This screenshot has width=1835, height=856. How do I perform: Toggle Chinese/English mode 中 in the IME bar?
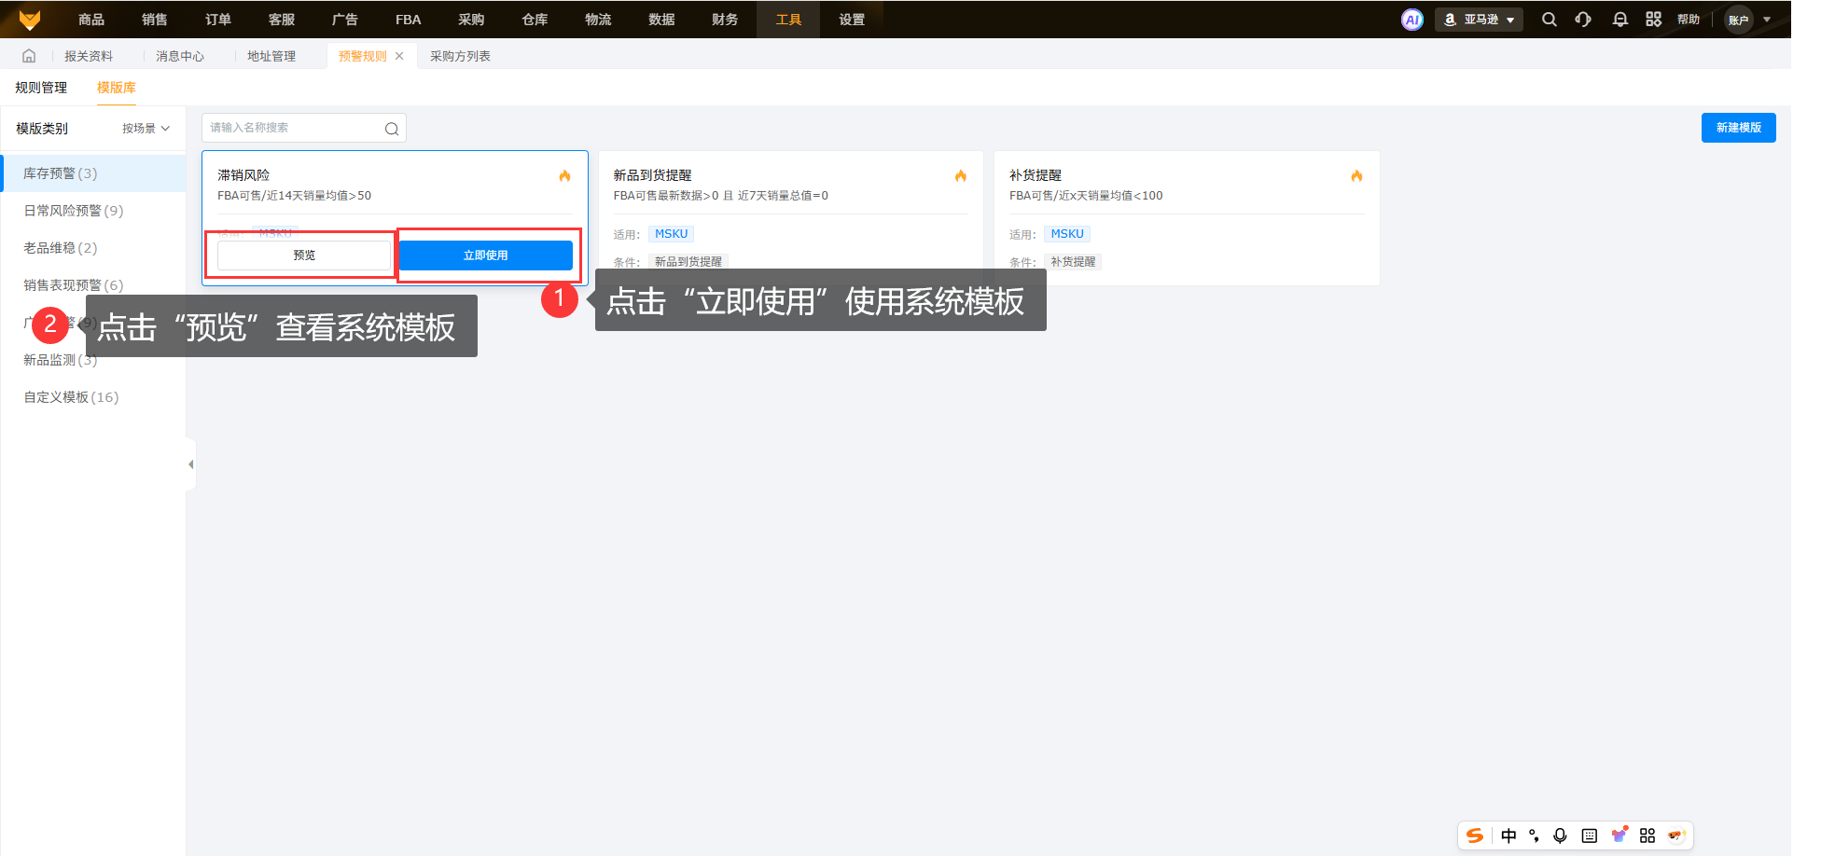pyautogui.click(x=1508, y=835)
